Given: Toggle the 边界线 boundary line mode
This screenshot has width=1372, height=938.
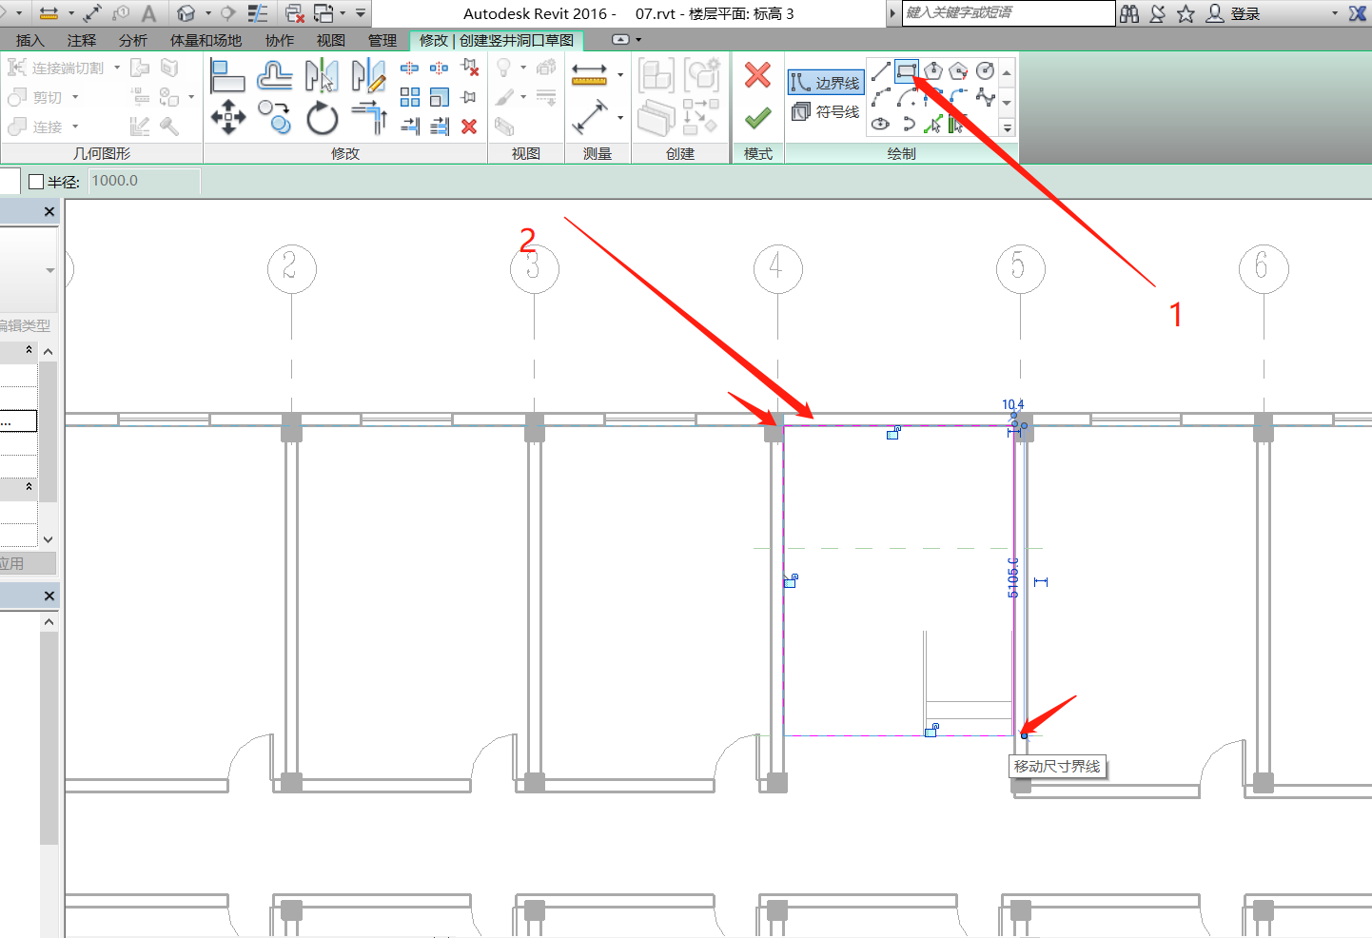Looking at the screenshot, I should [x=825, y=83].
